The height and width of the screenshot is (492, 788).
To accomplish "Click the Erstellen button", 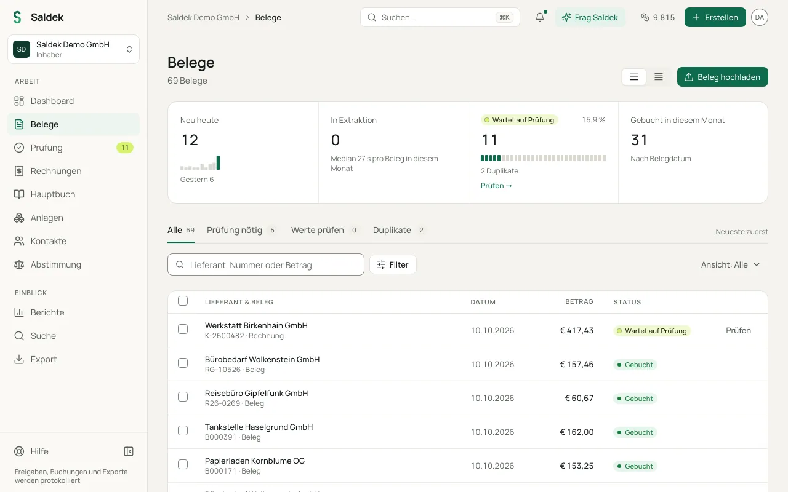I will click(x=715, y=17).
